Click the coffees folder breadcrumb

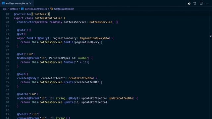tap(14, 9)
